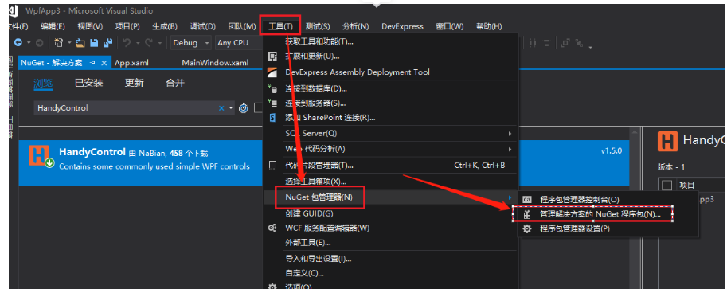Viewport: 727px width, 289px height.
Task: Choose 管理解决方案的 NuGet 程序包(N)
Action: click(600, 214)
